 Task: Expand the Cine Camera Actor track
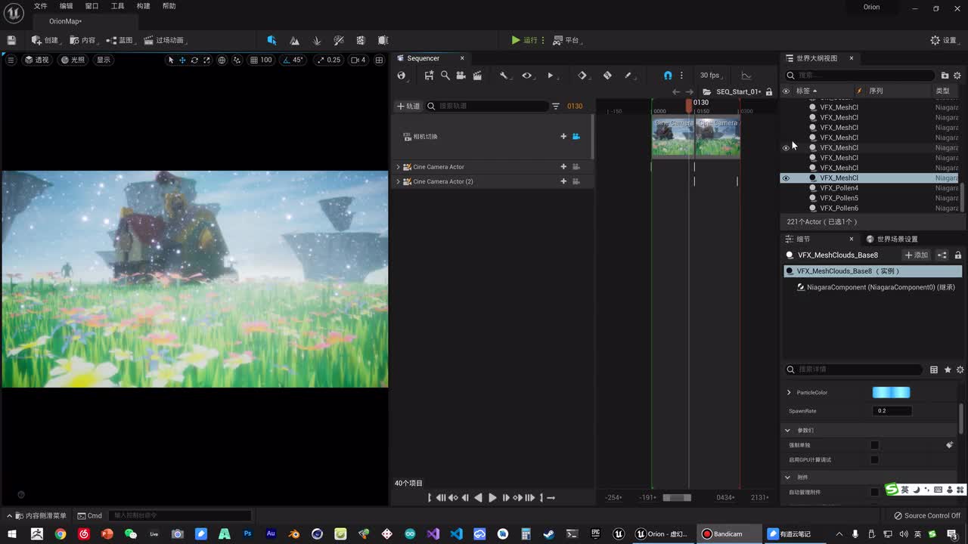pyautogui.click(x=399, y=167)
